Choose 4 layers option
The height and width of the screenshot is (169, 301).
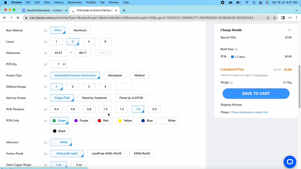tap(89, 42)
